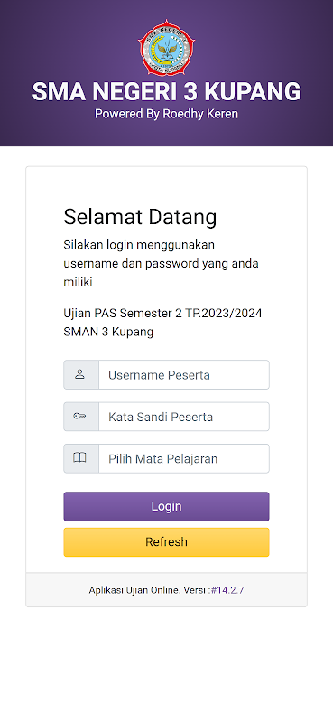Click the Aplikasi Ujian Online footer text
The height and width of the screenshot is (723, 333).
pyautogui.click(x=150, y=590)
